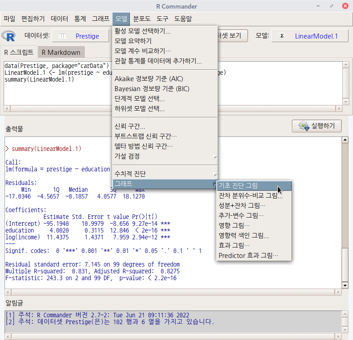Minimize the R Commander window
This screenshot has height=340, width=353.
tap(318, 6)
